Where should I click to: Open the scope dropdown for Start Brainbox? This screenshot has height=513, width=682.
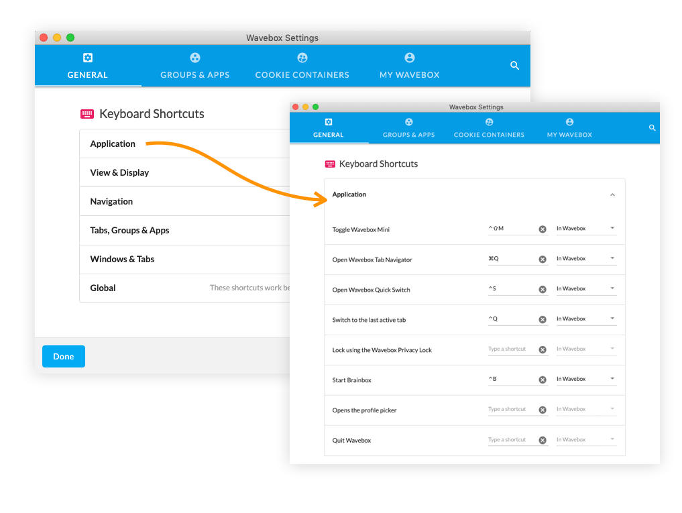[x=586, y=379]
